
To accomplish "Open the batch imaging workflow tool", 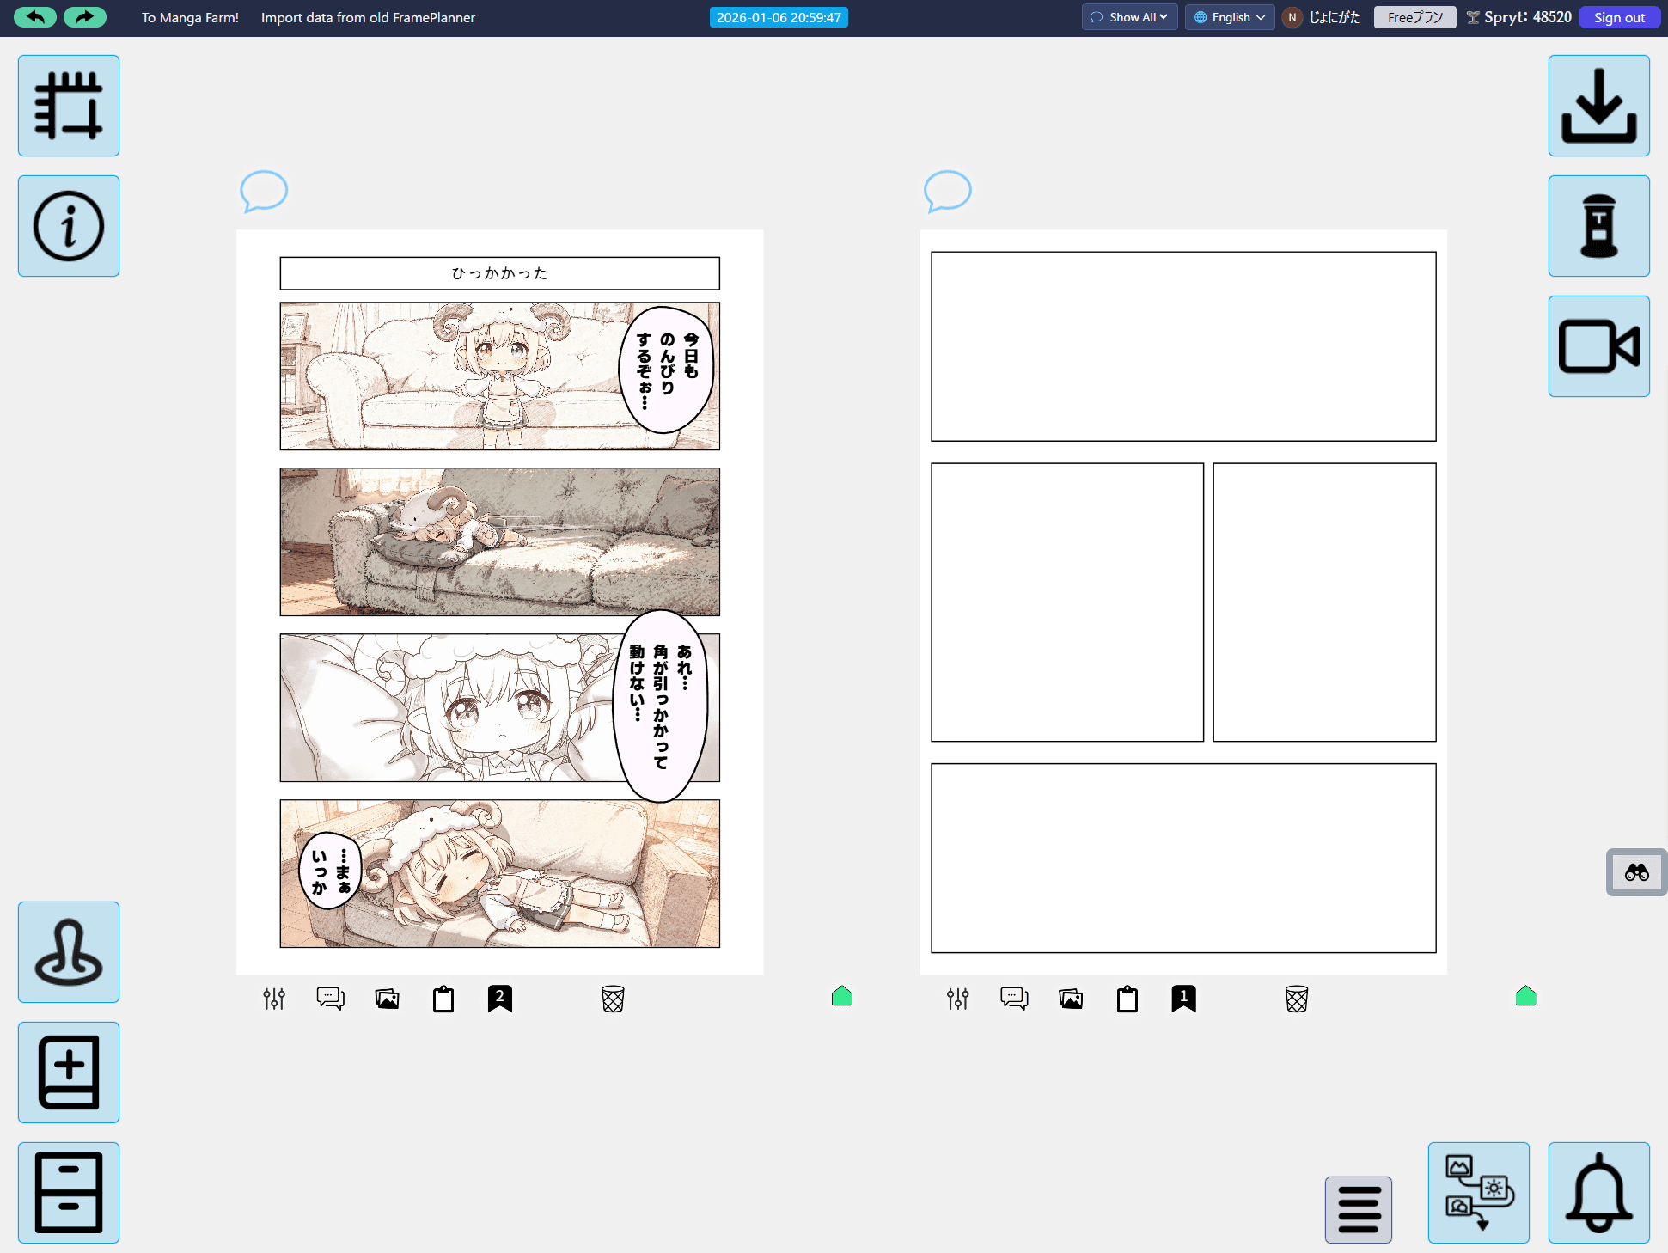I will [x=1478, y=1193].
